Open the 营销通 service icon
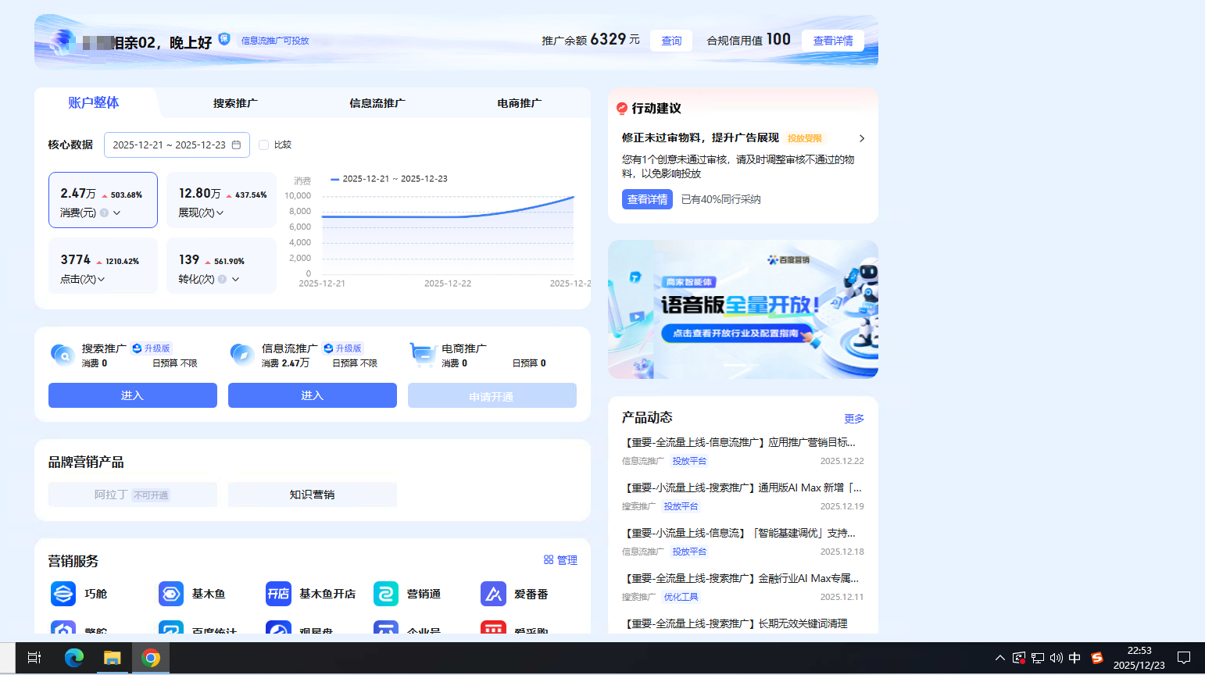Viewport: 1205px width, 675px height. (386, 594)
